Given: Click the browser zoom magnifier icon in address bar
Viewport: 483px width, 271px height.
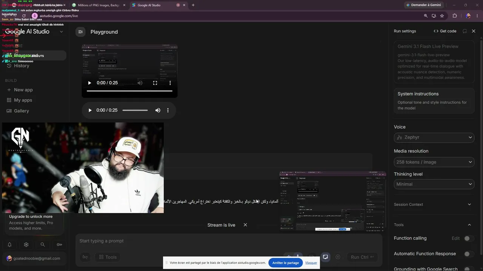Looking at the screenshot, I should (426, 16).
